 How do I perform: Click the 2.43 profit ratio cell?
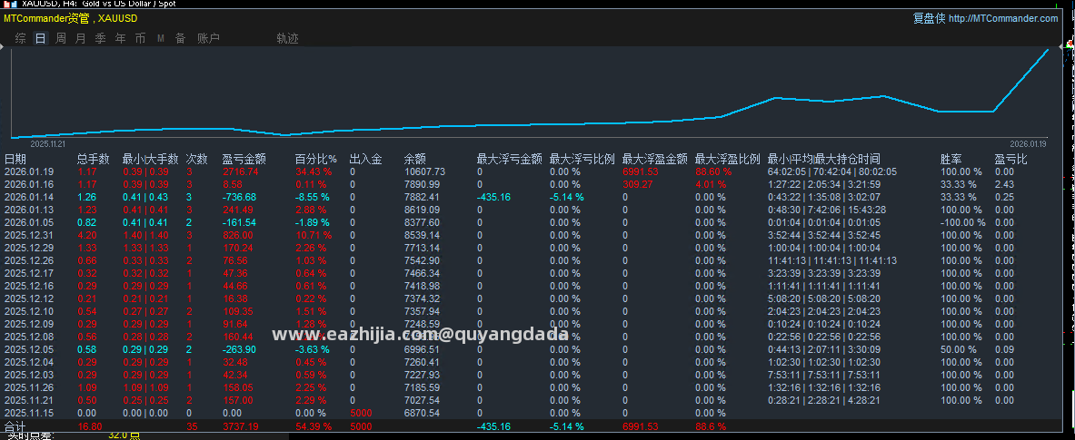[1004, 185]
